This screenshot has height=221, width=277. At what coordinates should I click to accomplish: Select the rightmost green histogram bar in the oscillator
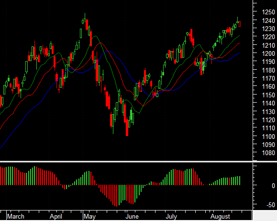pyautogui.click(x=240, y=180)
